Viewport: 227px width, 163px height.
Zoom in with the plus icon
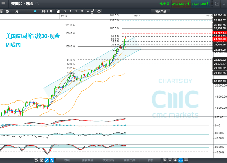coord(175,160)
